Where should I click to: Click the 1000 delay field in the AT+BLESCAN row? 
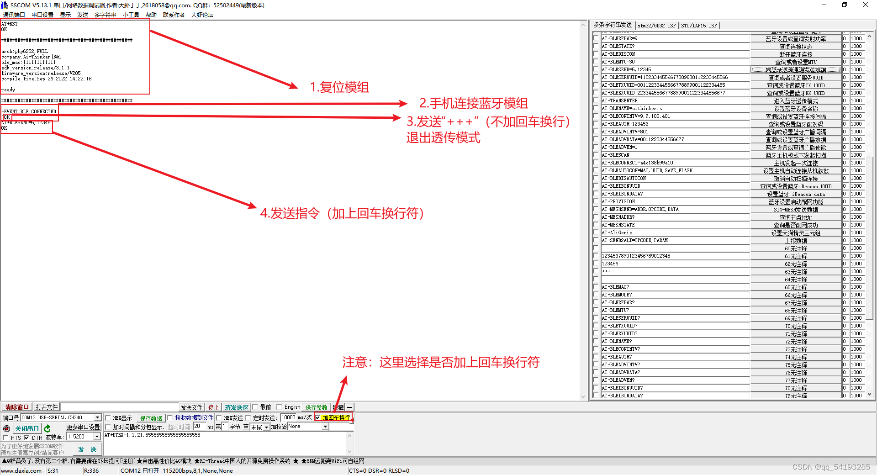[856, 155]
